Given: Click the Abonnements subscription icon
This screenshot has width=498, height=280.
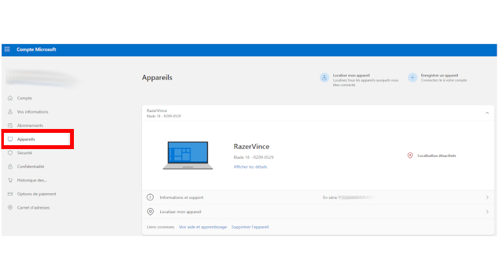Looking at the screenshot, I should pos(10,125).
